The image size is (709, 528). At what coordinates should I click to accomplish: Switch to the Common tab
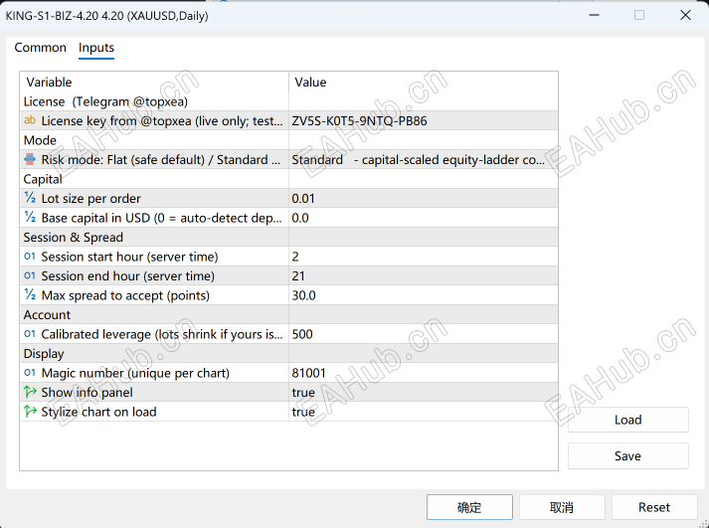(40, 48)
